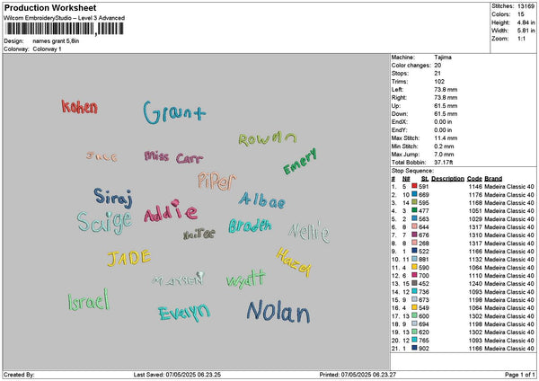The width and height of the screenshot is (539, 381).
Task: Click the Total Bobbin value 37.17ft
Action: point(444,162)
